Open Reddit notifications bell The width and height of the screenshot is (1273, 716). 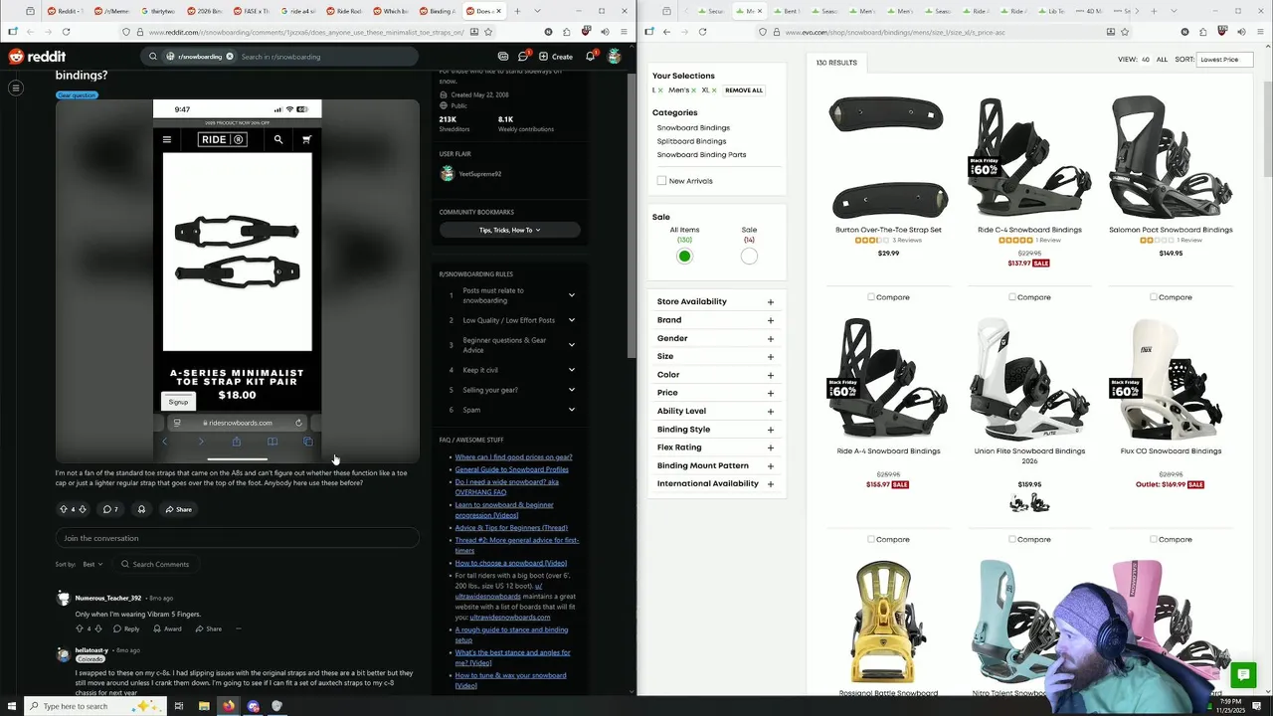click(x=590, y=57)
